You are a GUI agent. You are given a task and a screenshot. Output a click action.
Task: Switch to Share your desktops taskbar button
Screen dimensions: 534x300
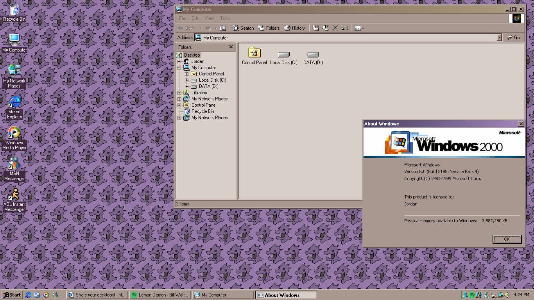point(97,295)
